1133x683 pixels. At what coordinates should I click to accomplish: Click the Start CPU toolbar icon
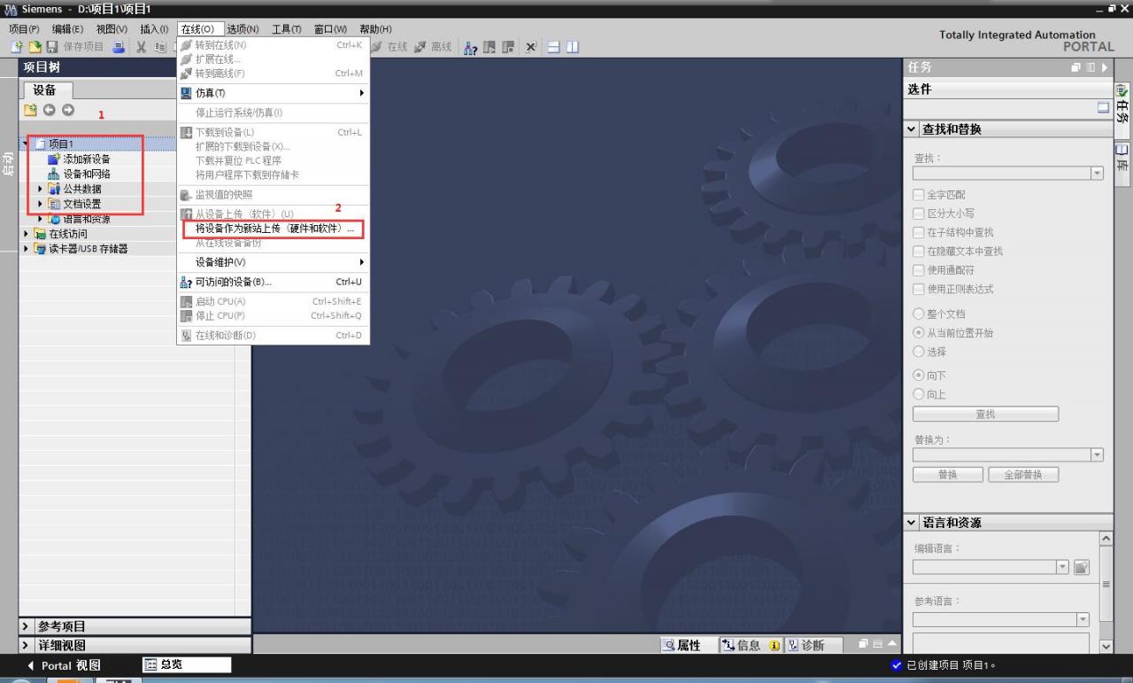489,47
